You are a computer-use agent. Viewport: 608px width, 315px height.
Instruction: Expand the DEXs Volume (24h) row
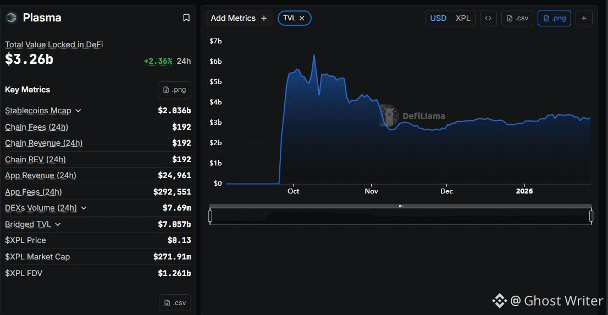point(84,208)
